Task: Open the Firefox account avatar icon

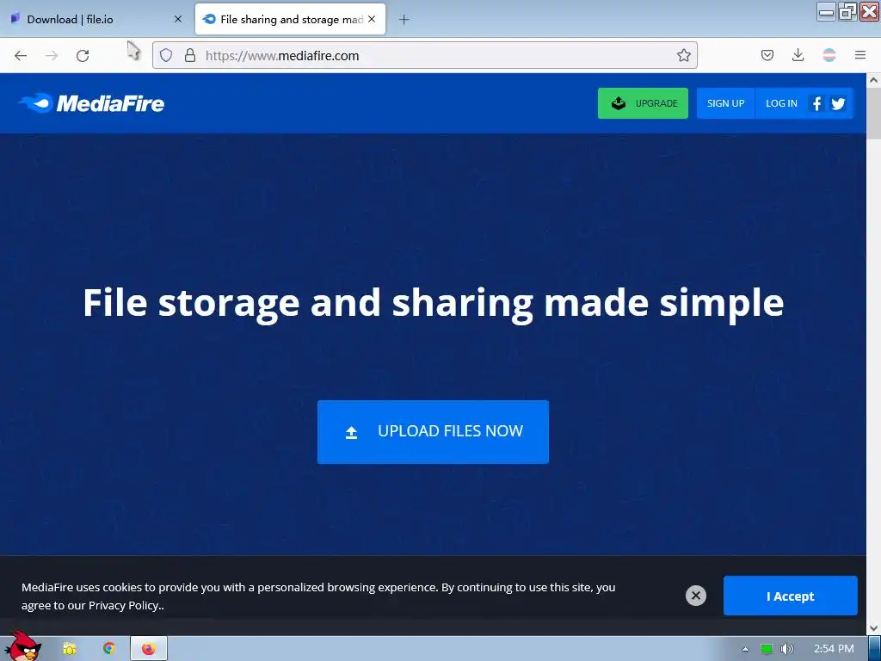Action: 829,55
